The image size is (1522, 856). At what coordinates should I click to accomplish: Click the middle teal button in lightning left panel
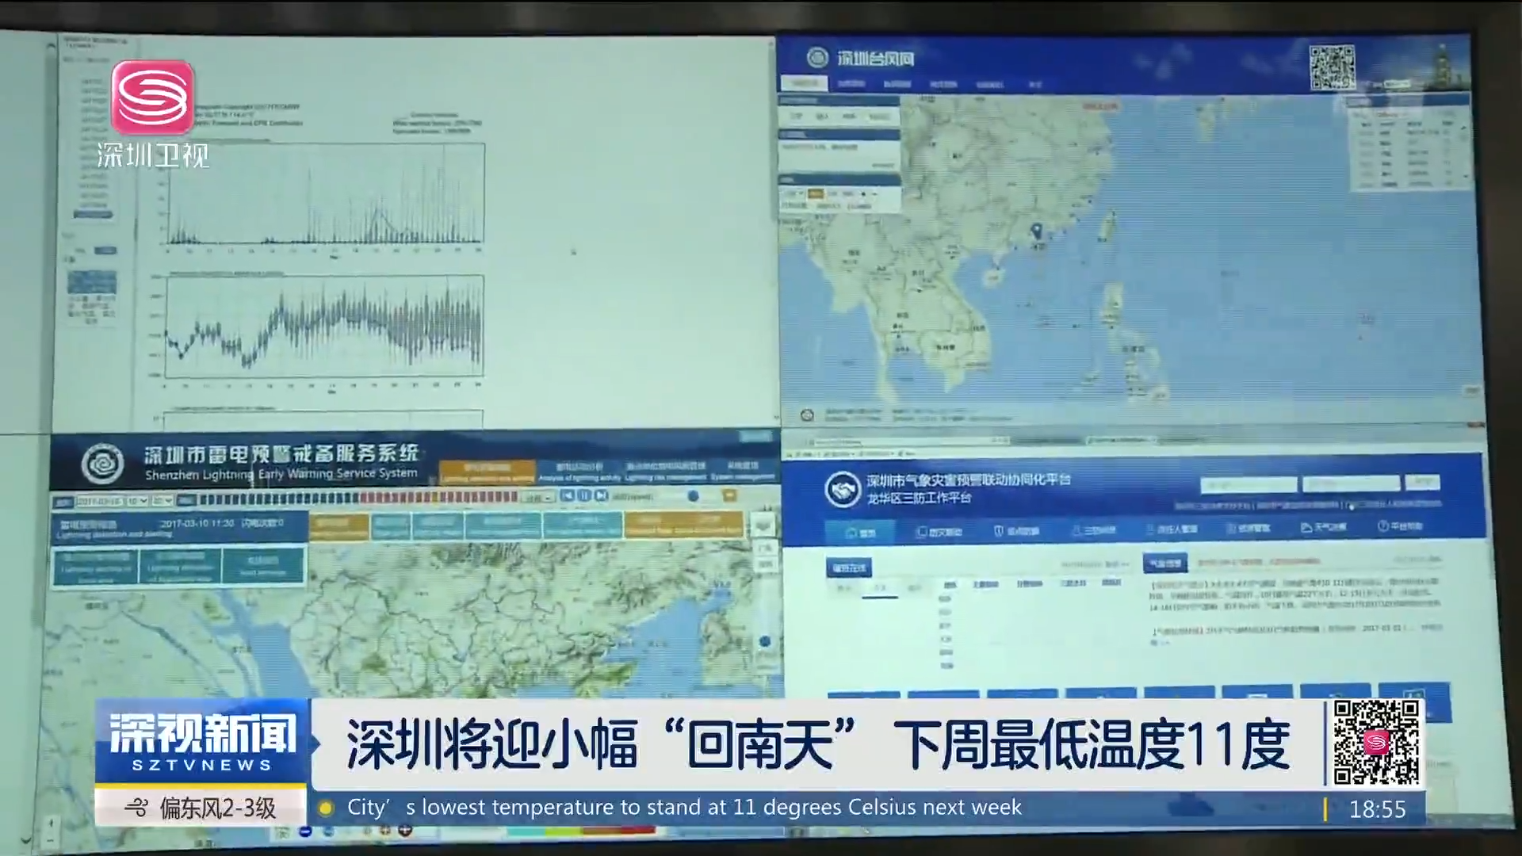pos(180,567)
